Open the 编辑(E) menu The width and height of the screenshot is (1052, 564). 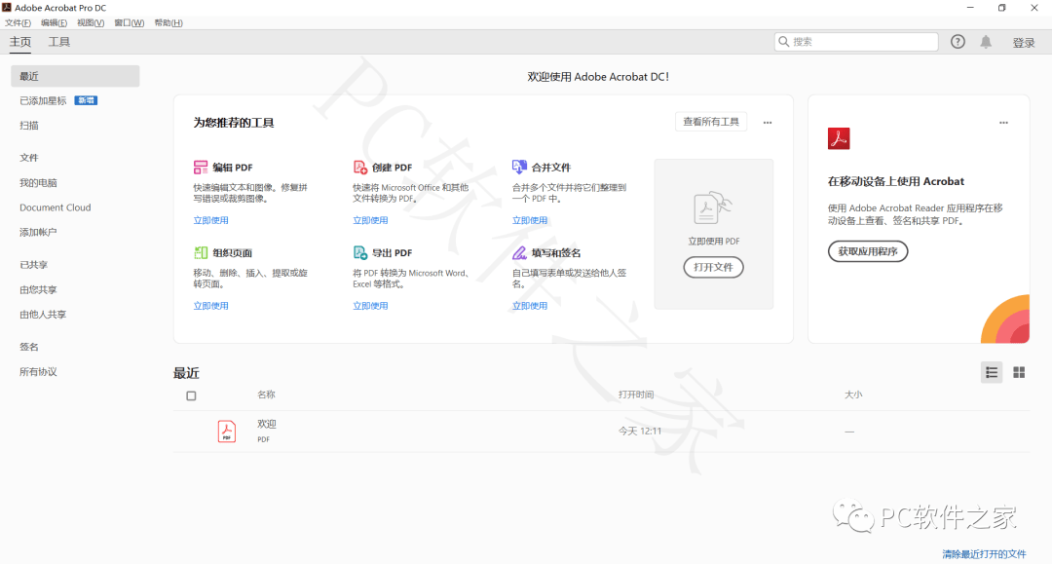[x=54, y=22]
